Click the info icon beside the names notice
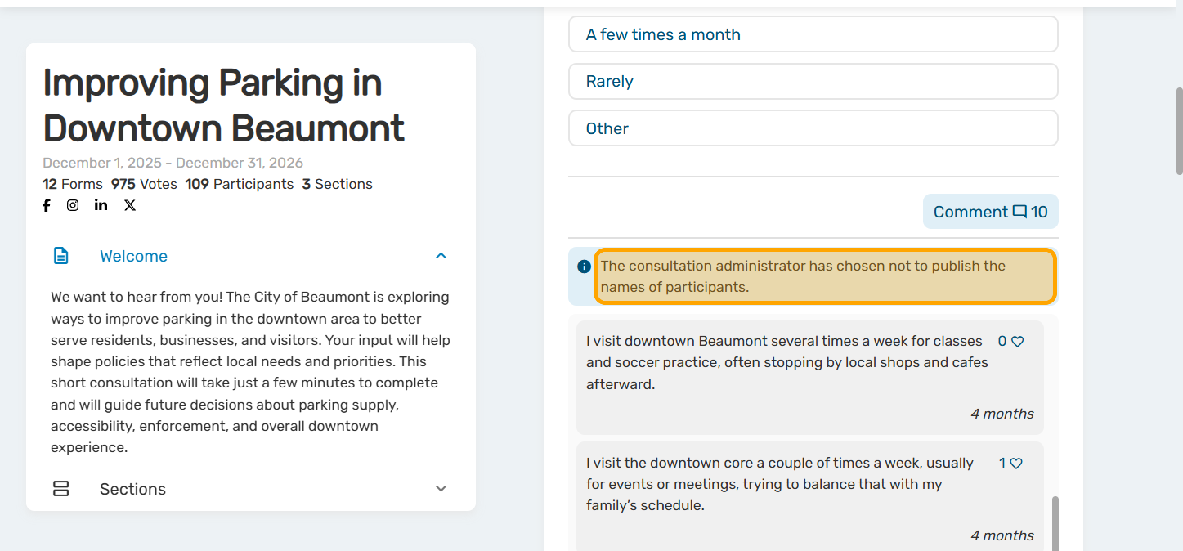Screen dimensions: 1183x551 point(584,267)
